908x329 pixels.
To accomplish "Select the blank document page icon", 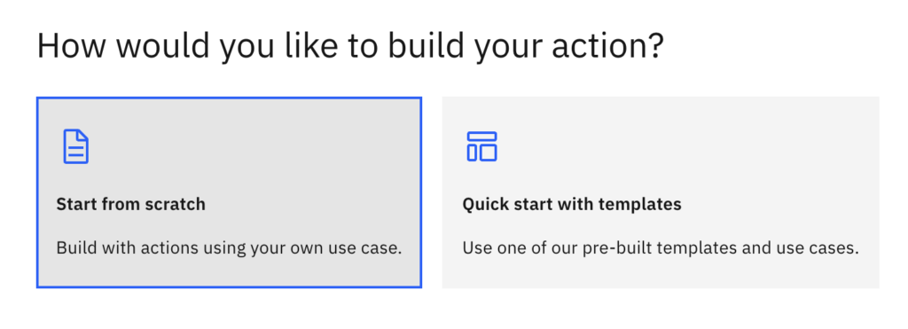I will click(76, 146).
